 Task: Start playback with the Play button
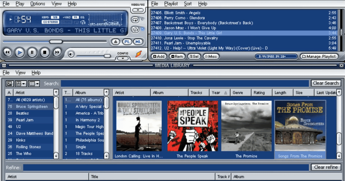point(20,53)
